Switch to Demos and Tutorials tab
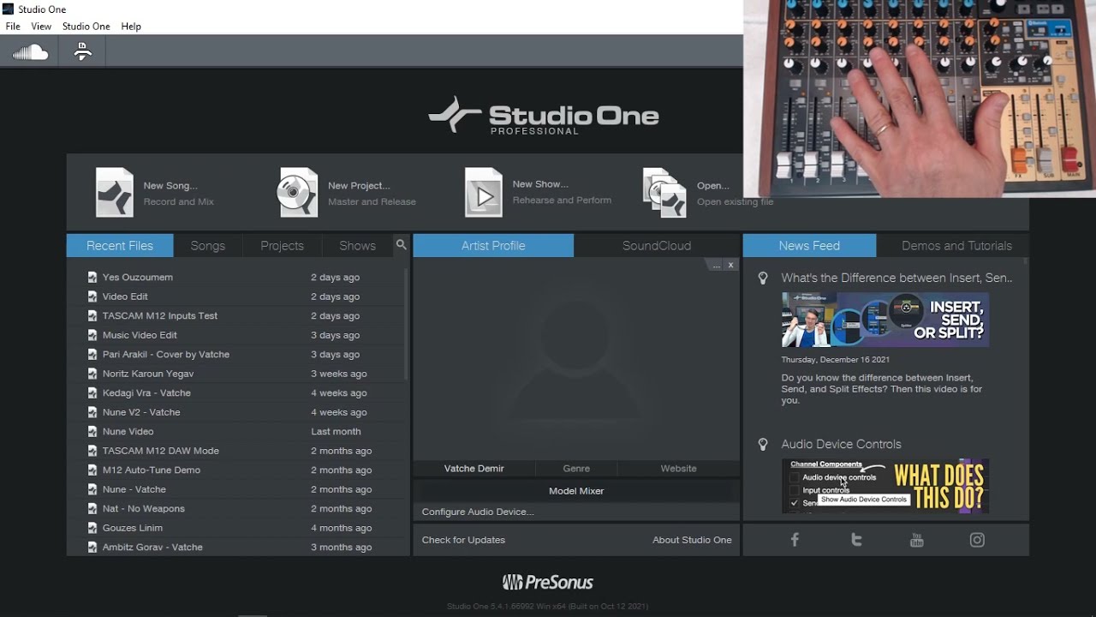 956,245
